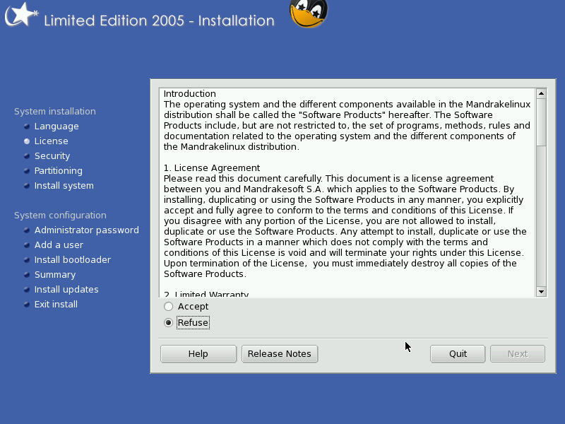Select the Accept radio button
The image size is (565, 424).
(168, 307)
